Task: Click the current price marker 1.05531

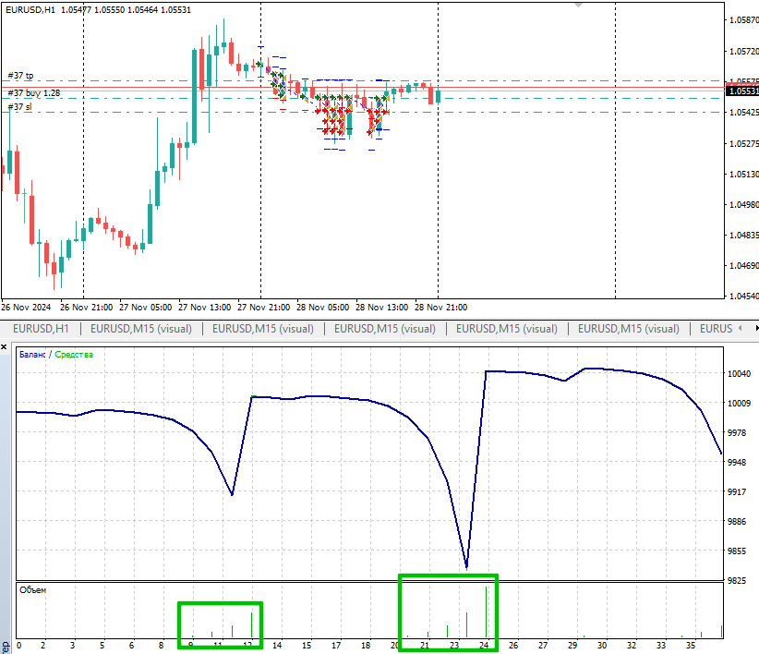Action: click(742, 91)
